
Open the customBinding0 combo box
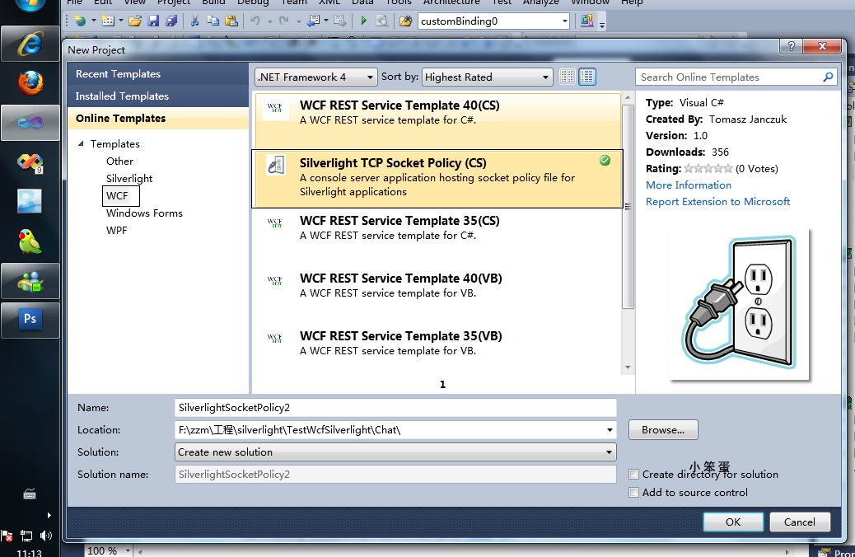(494, 21)
